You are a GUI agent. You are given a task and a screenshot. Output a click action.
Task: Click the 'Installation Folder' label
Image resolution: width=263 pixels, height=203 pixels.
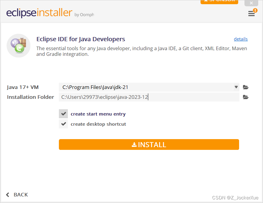(x=30, y=97)
